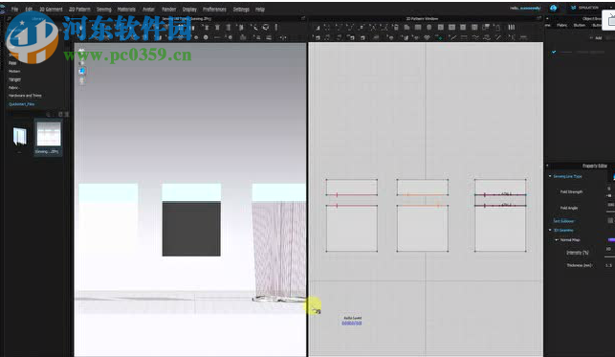This screenshot has width=615, height=357.
Task: Click the wavy line tool in 2D toolbar
Action: point(475,37)
